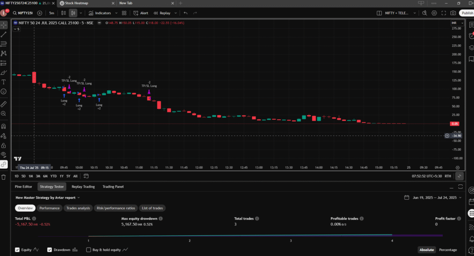The image size is (474, 256).
Task: Open the forecasting and measurement tools
Action: pos(4,63)
